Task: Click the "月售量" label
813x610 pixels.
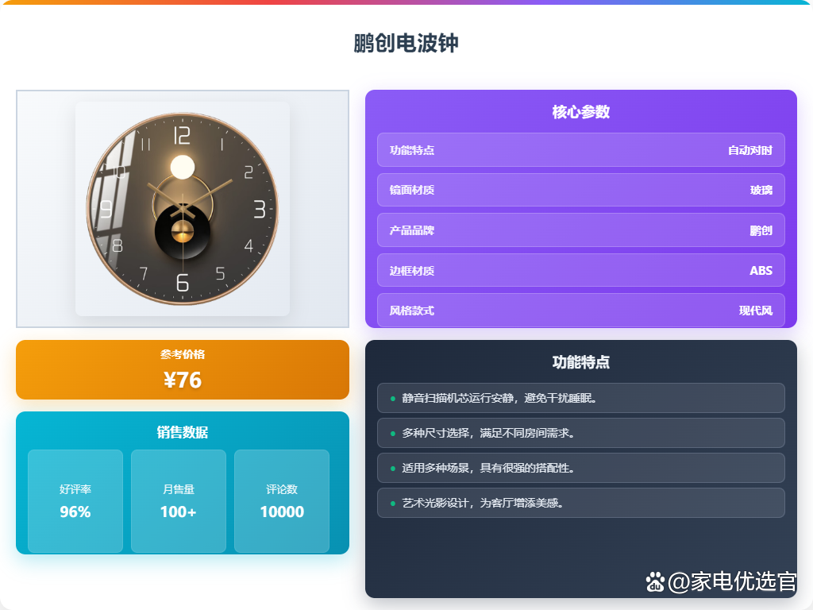Action: point(179,489)
